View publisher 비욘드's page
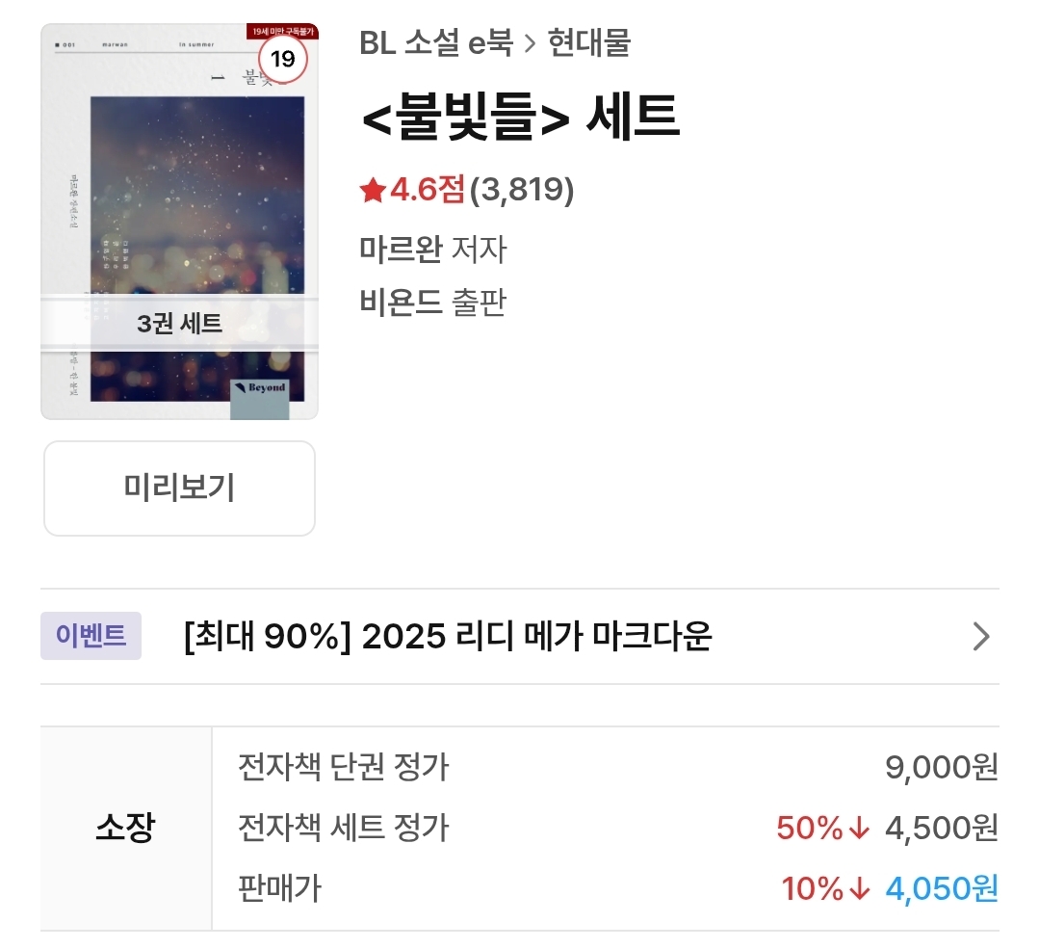 pos(401,303)
